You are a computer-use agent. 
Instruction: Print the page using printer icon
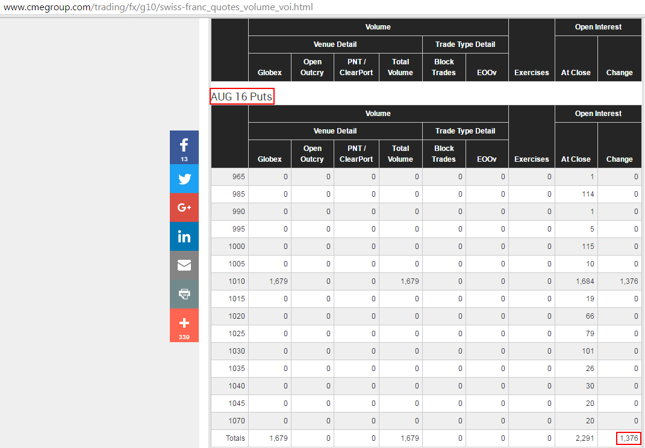coord(184,294)
